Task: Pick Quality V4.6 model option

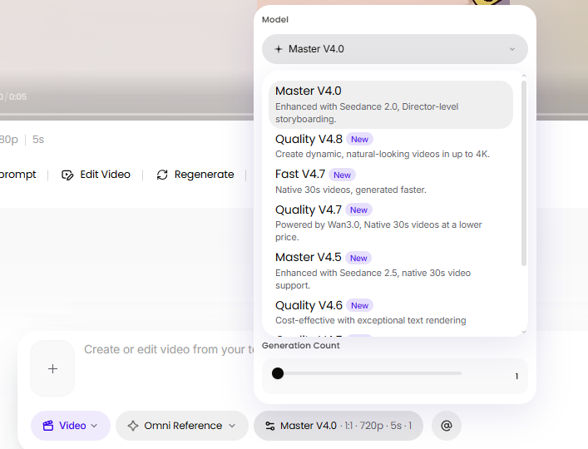Action: click(x=391, y=312)
